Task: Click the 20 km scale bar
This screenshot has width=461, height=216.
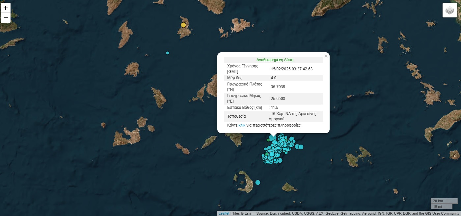Action: click(x=444, y=201)
